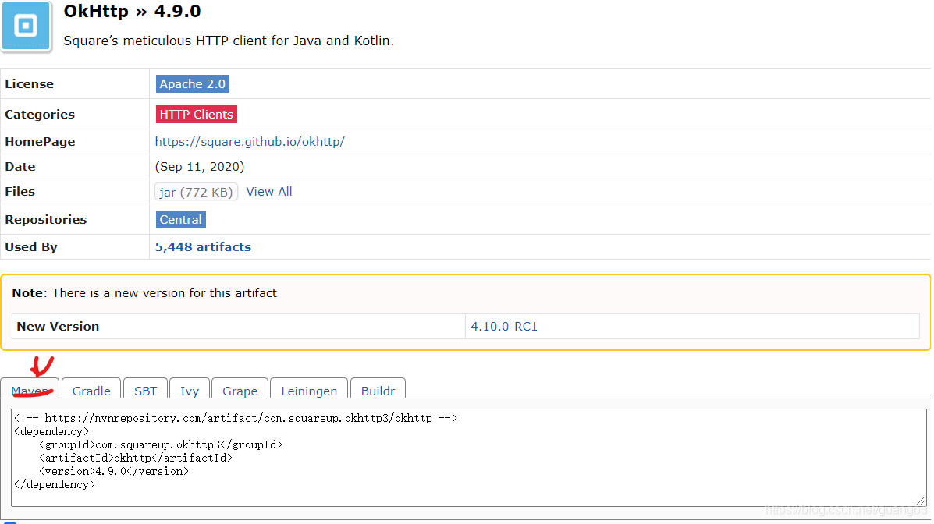Open the Apache 2.0 license badge

pyautogui.click(x=193, y=84)
